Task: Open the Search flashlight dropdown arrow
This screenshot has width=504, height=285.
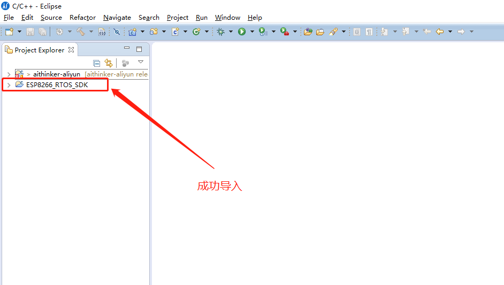Action: 343,32
